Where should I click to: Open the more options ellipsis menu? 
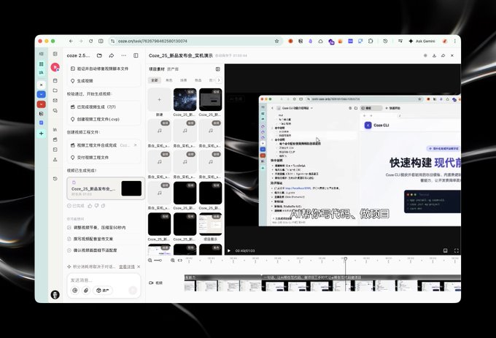[x=124, y=55]
